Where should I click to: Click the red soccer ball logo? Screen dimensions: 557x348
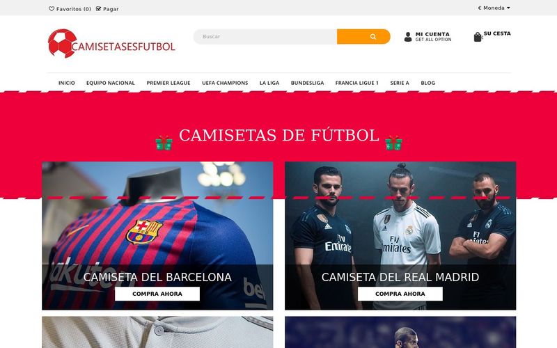[x=62, y=43]
